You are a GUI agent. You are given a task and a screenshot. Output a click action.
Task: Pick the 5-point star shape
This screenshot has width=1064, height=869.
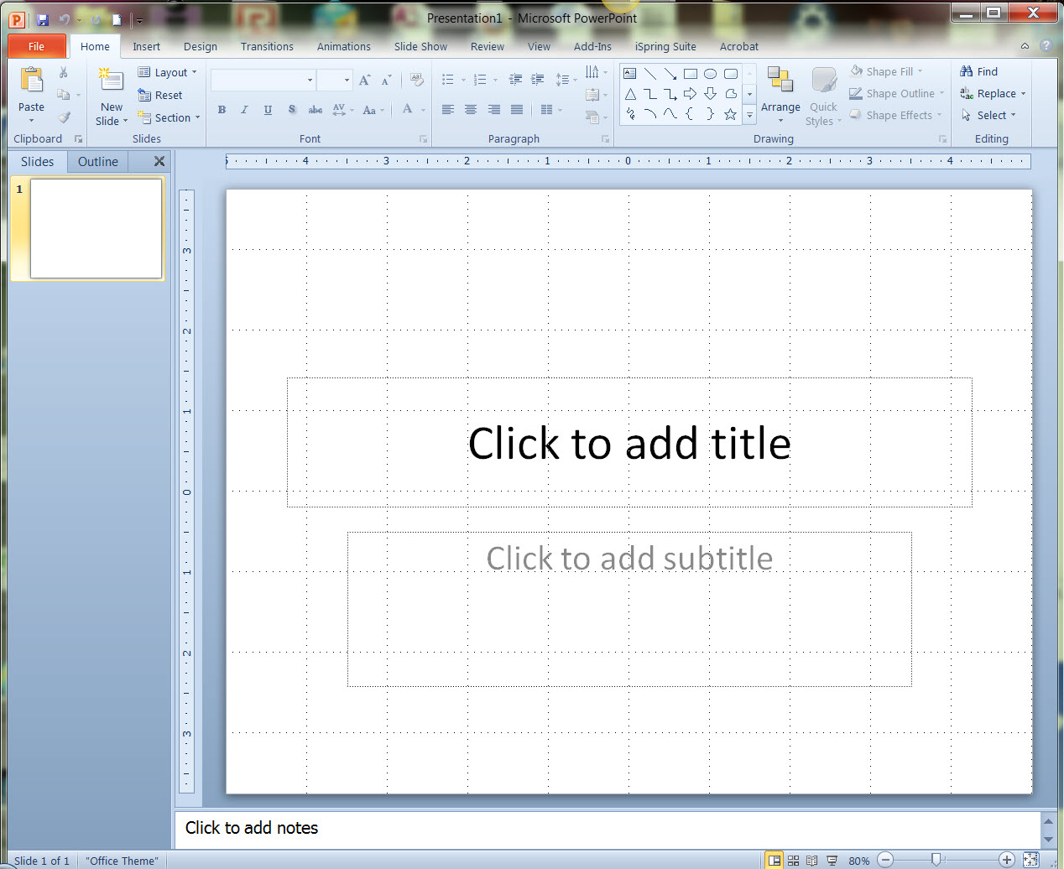730,114
